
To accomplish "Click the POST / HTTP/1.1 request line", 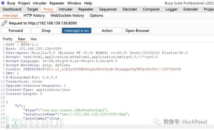I will coord(22,45).
